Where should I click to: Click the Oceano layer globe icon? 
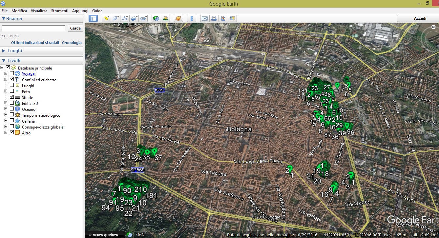coord(17,109)
